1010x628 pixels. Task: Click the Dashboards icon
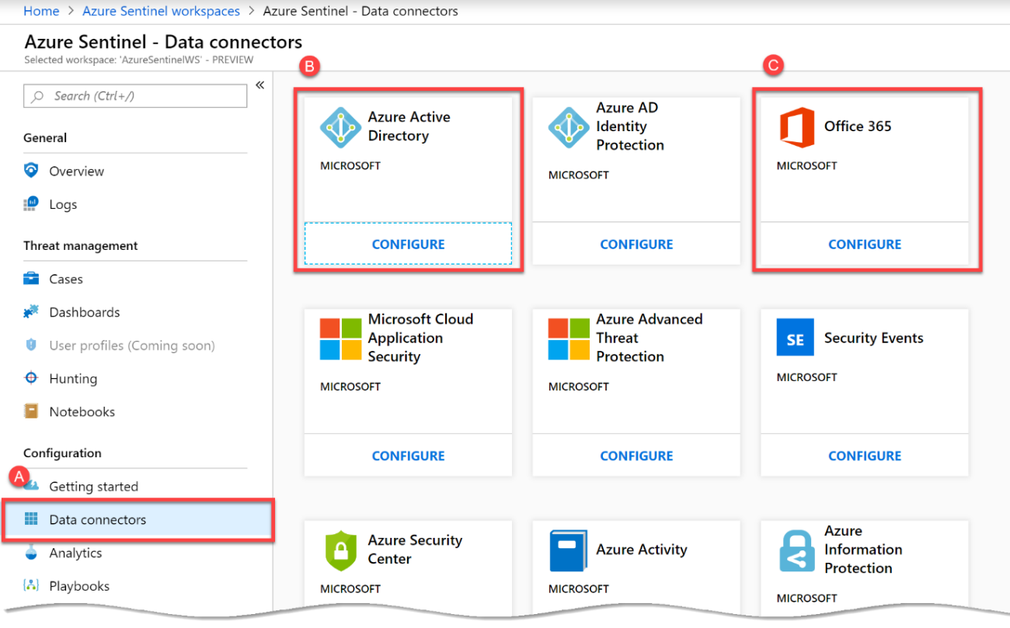[x=31, y=312]
